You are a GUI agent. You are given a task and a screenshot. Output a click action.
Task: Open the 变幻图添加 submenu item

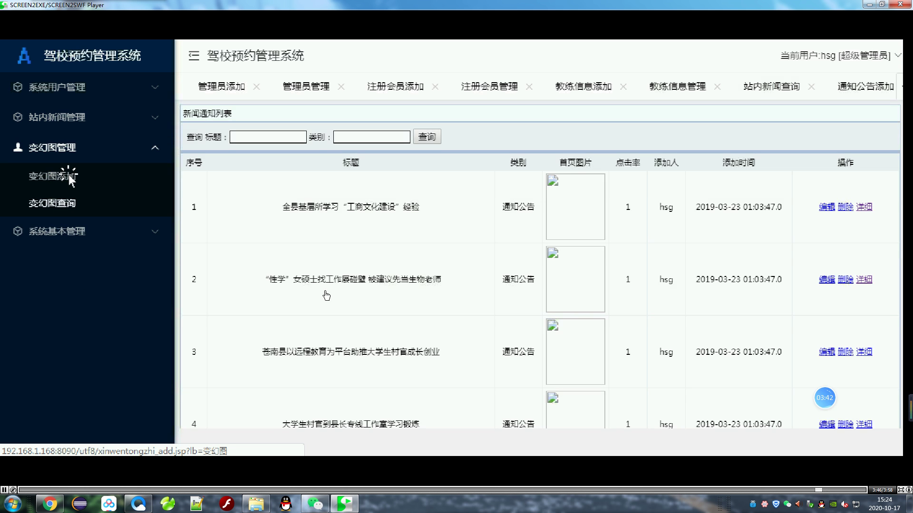[52, 176]
